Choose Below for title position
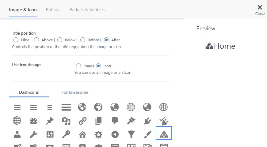Viewport: 267px width, 147px height. [60, 40]
